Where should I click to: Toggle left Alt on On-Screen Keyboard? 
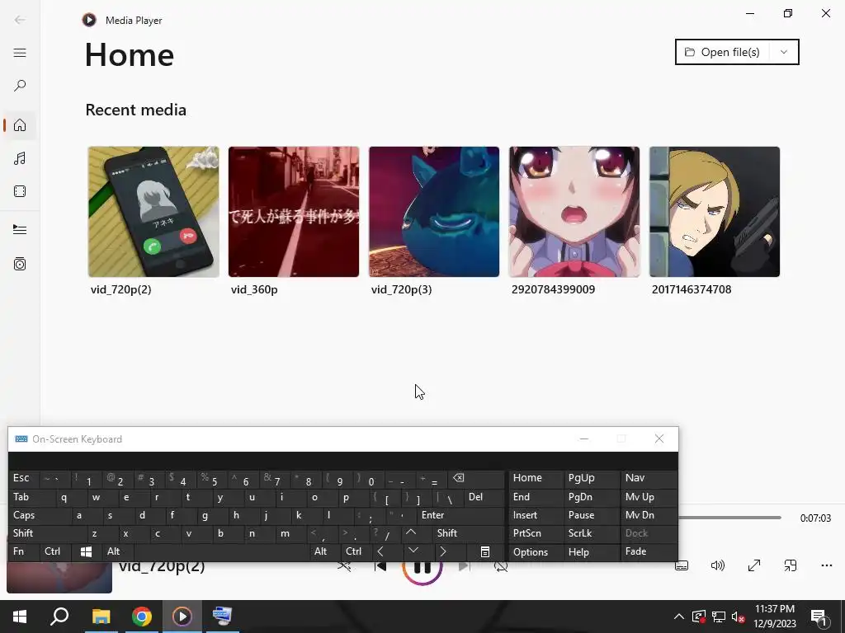[x=117, y=551]
